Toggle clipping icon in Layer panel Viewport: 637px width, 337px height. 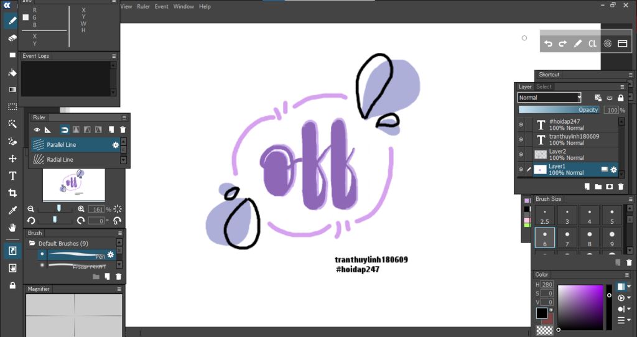pos(610,98)
